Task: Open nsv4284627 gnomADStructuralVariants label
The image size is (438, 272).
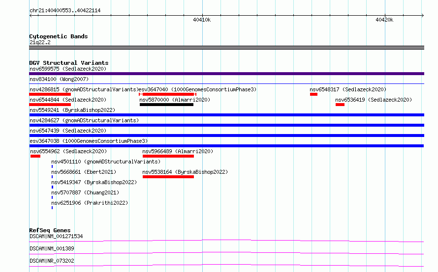Action: point(84,120)
